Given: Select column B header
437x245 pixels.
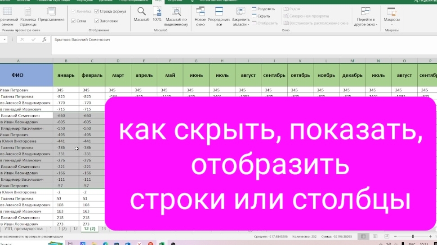Looking at the screenshot, I should (66, 61).
